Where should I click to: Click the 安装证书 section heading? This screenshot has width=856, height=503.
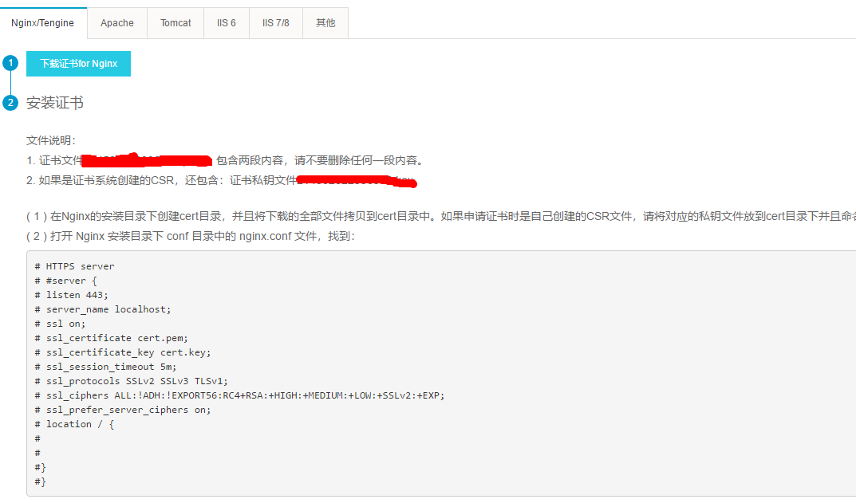point(55,103)
